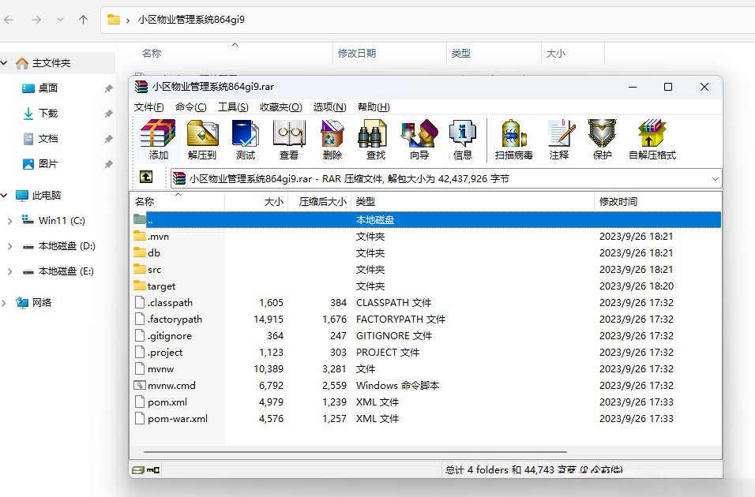
Task: Click the pin icon next to 下载
Action: coord(108,114)
